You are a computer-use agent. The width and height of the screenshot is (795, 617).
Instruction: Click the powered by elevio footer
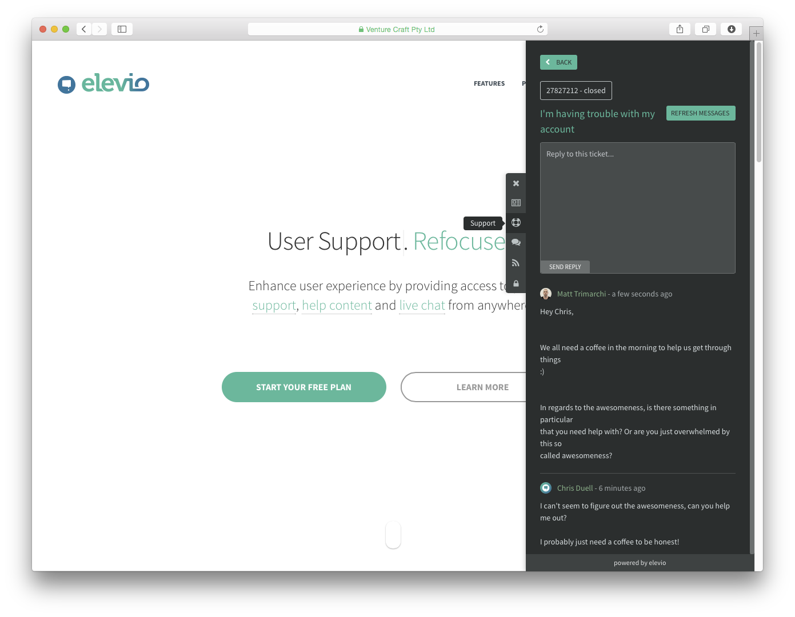click(x=640, y=563)
